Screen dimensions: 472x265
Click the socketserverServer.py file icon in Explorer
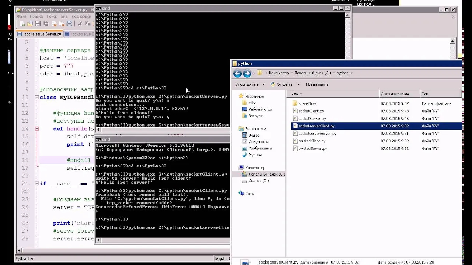(x=295, y=134)
